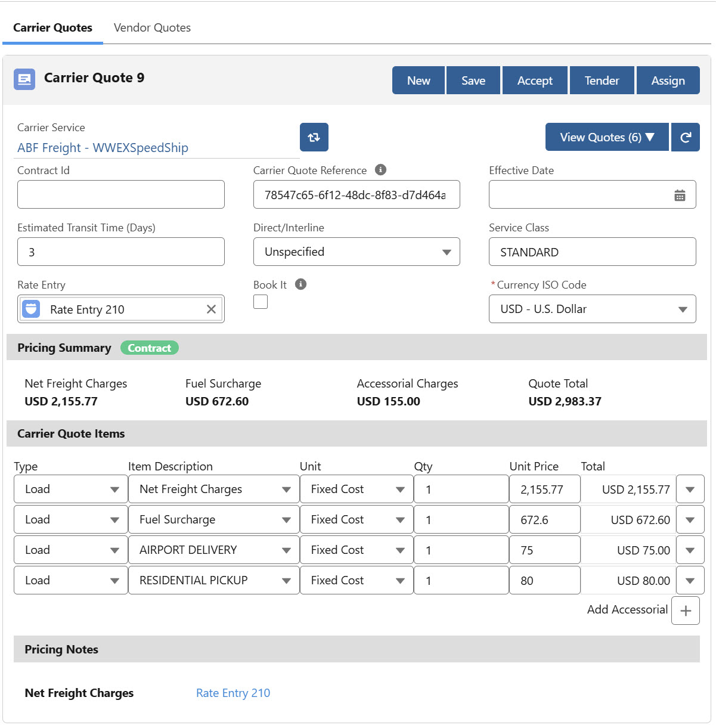Image resolution: width=716 pixels, height=725 pixels.
Task: Open Unit dropdown in AIRPORT DELIVERY row
Action: tap(357, 550)
